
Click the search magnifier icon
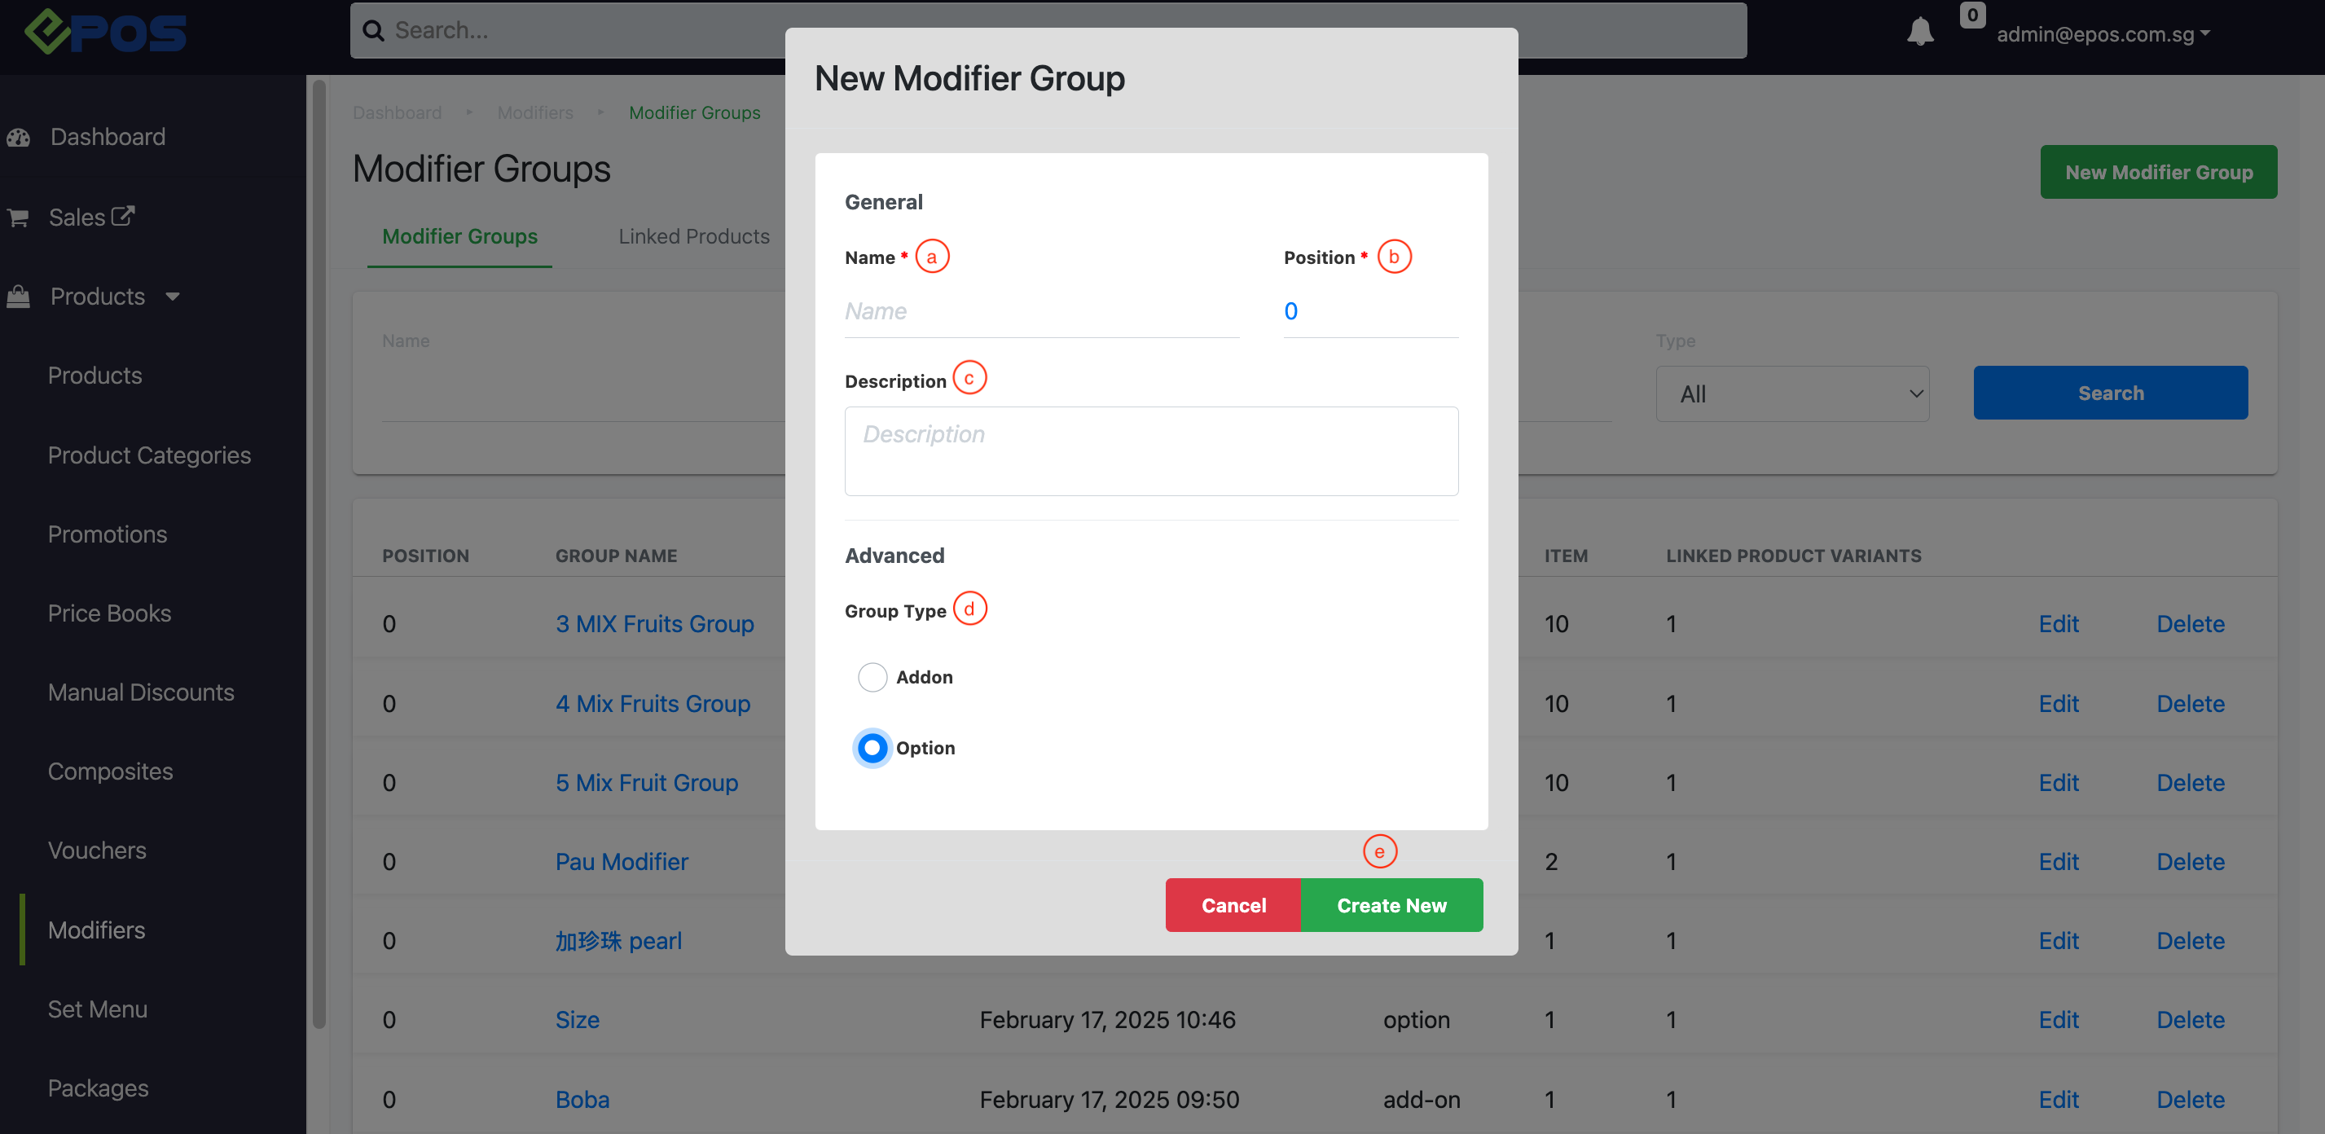click(373, 31)
